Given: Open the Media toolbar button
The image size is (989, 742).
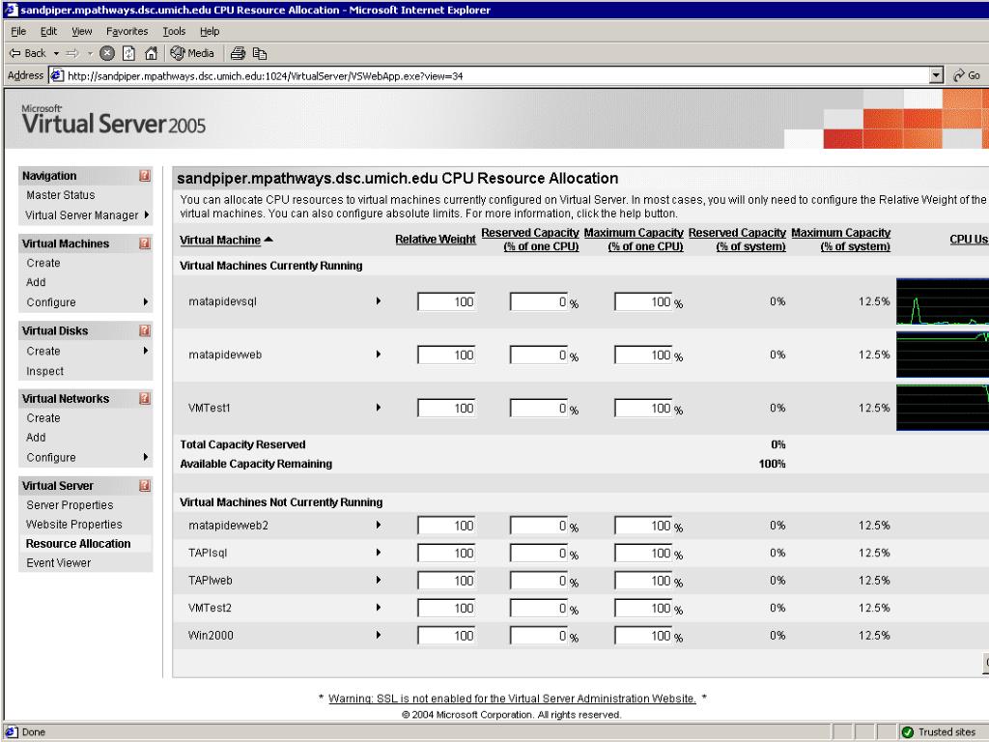Looking at the screenshot, I should [192, 54].
